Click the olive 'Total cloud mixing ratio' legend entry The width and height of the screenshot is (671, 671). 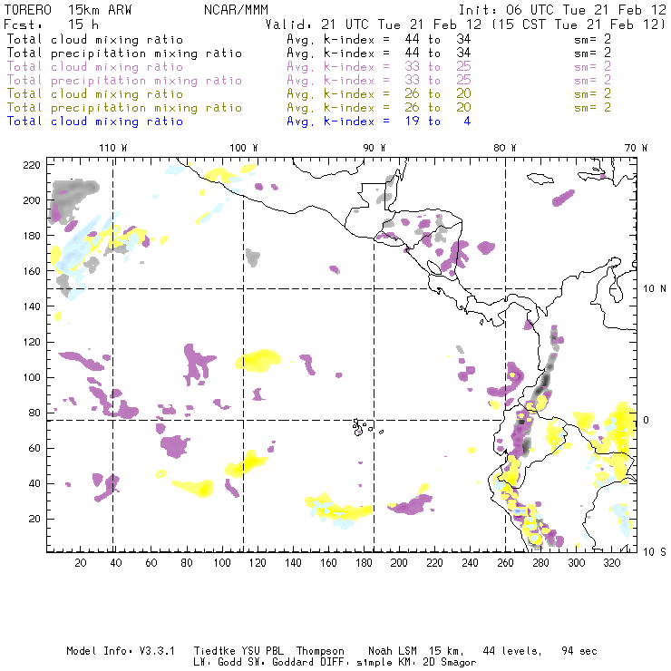click(x=95, y=94)
